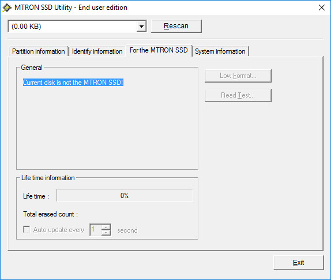Click the 'Life time information' group label

coord(48,178)
